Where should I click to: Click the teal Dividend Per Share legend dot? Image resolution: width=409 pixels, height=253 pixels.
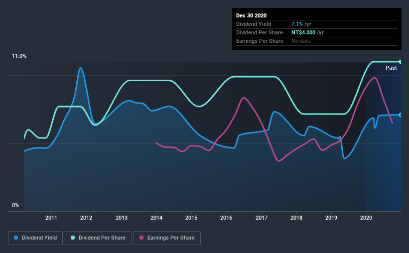click(x=73, y=238)
